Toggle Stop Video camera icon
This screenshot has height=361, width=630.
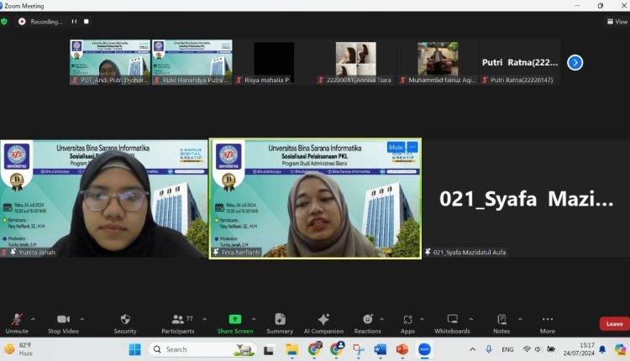[x=63, y=319]
